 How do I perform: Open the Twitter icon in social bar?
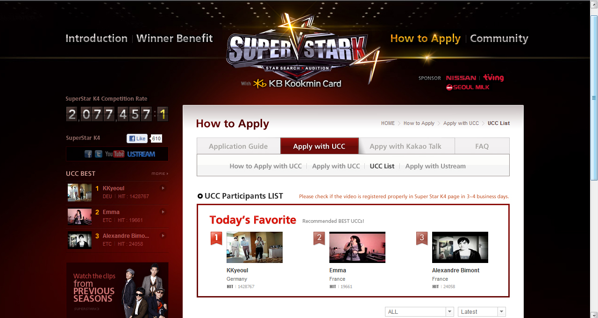click(x=99, y=154)
